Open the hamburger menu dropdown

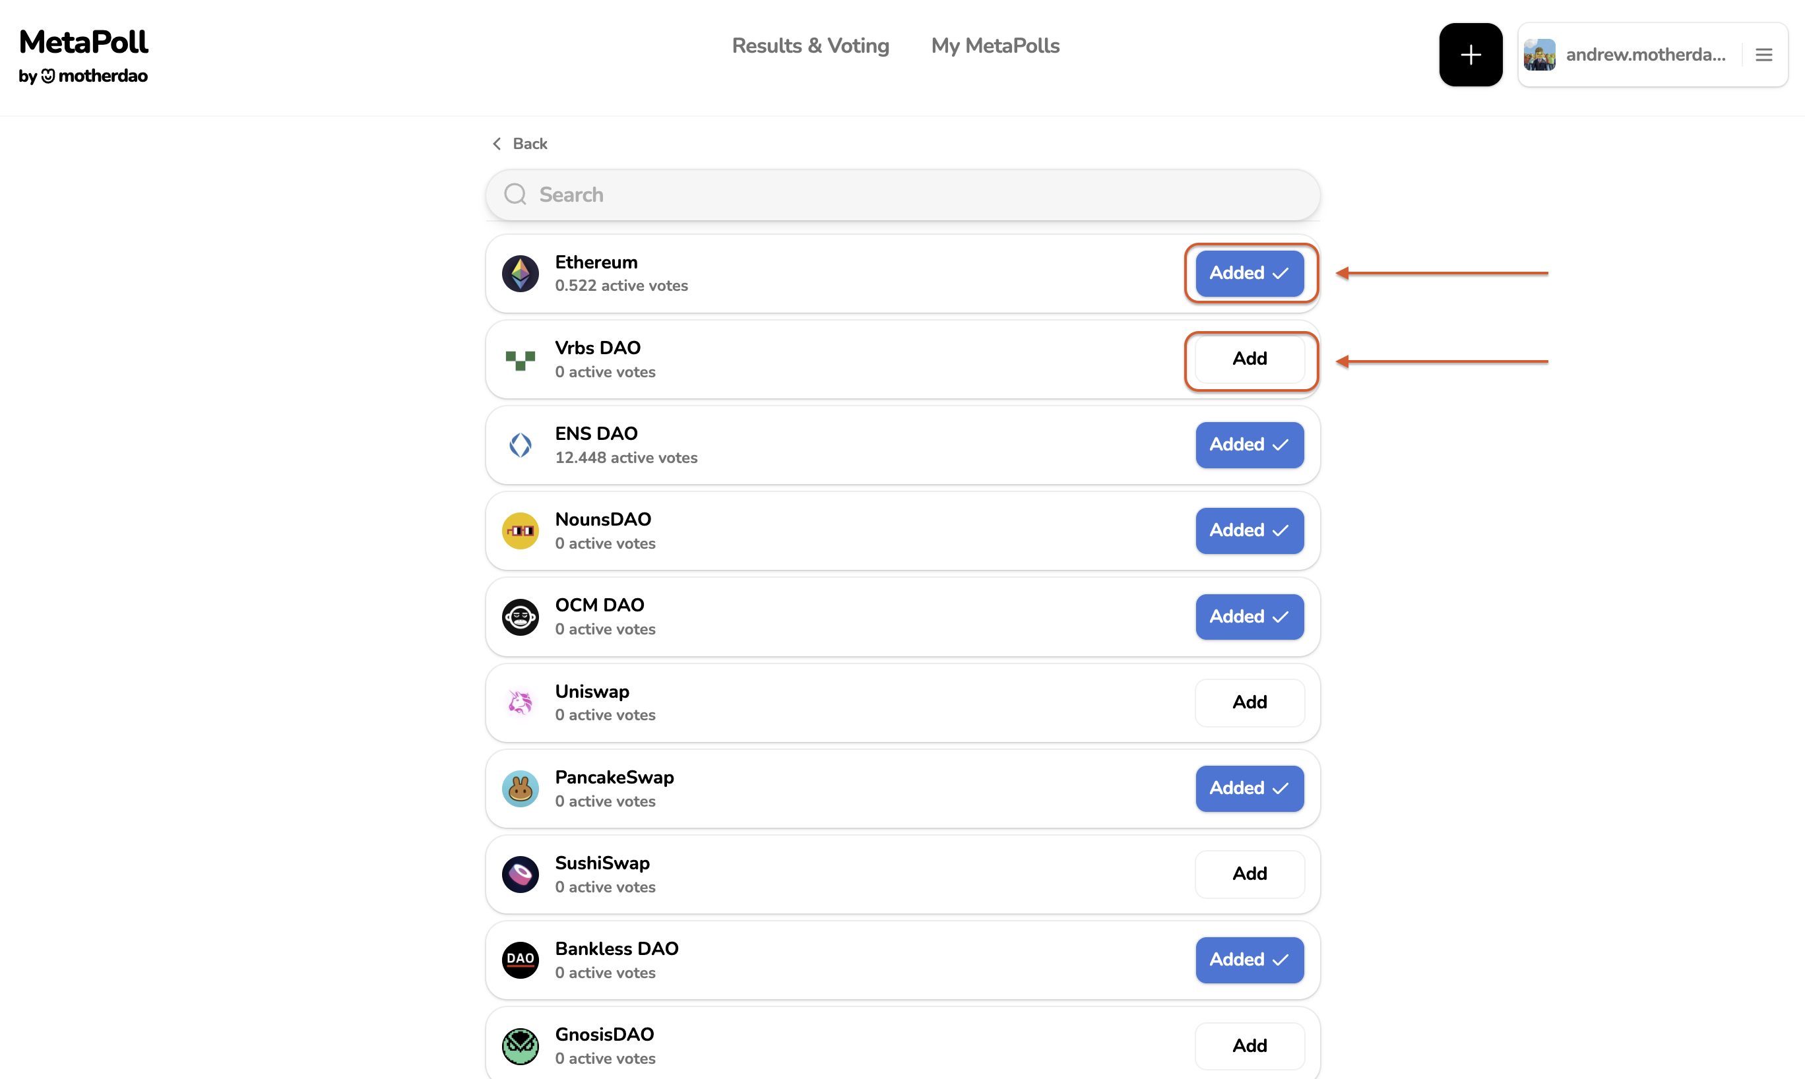1763,55
